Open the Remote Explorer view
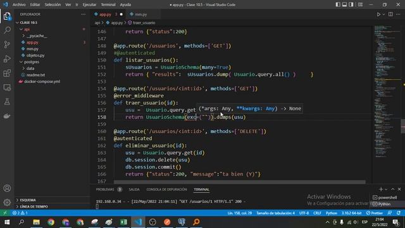The width and height of the screenshot is (405, 228). tap(7, 87)
